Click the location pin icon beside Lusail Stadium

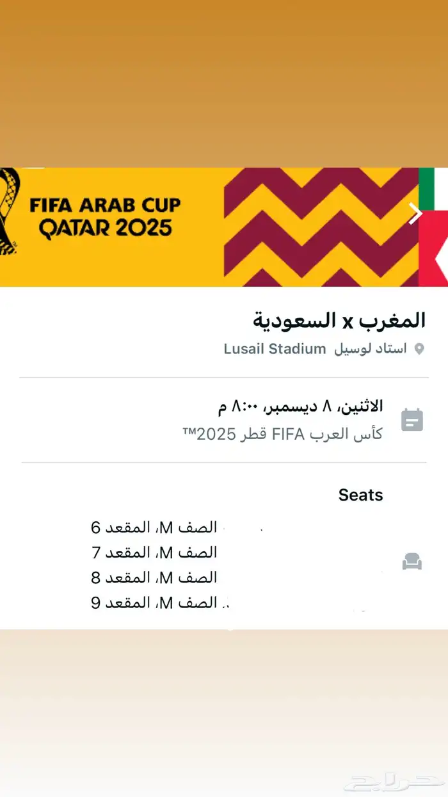pos(421,350)
